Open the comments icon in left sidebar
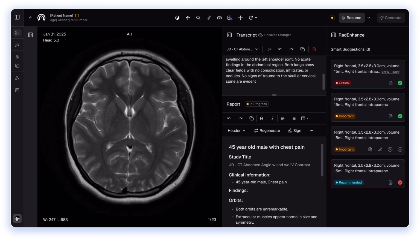 (17, 90)
